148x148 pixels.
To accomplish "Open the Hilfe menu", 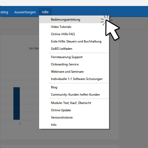I will 45,12.
